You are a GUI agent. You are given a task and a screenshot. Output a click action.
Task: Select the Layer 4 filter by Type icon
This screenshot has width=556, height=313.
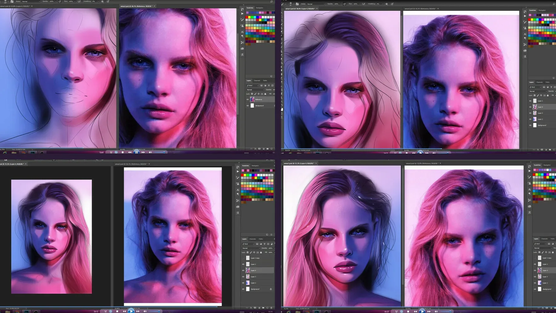coord(264,244)
